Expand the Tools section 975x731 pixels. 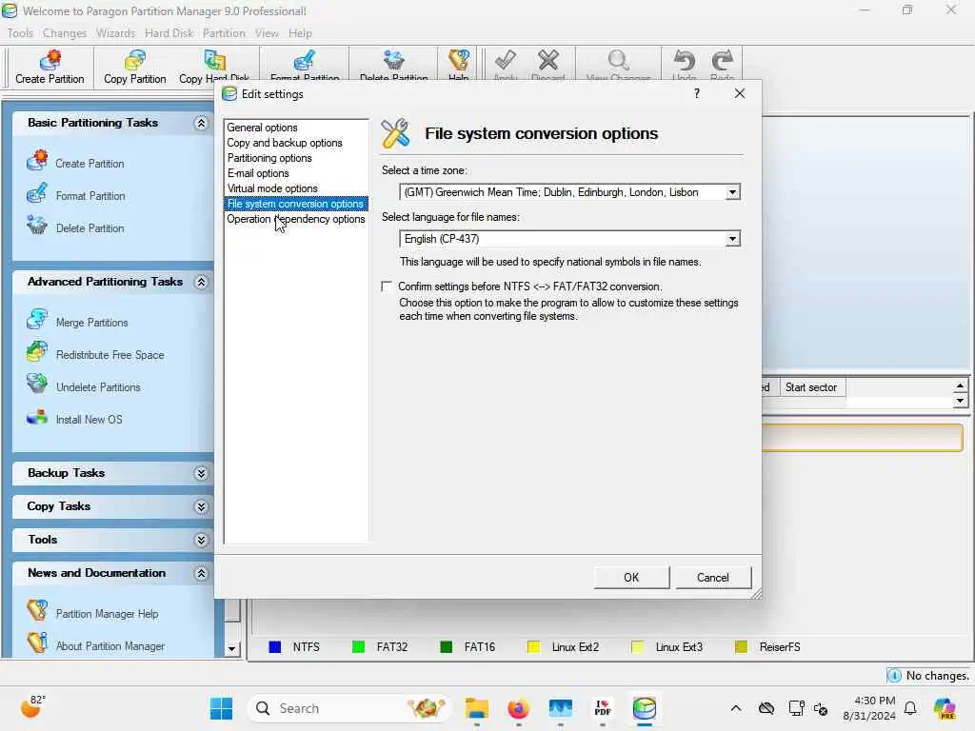201,541
